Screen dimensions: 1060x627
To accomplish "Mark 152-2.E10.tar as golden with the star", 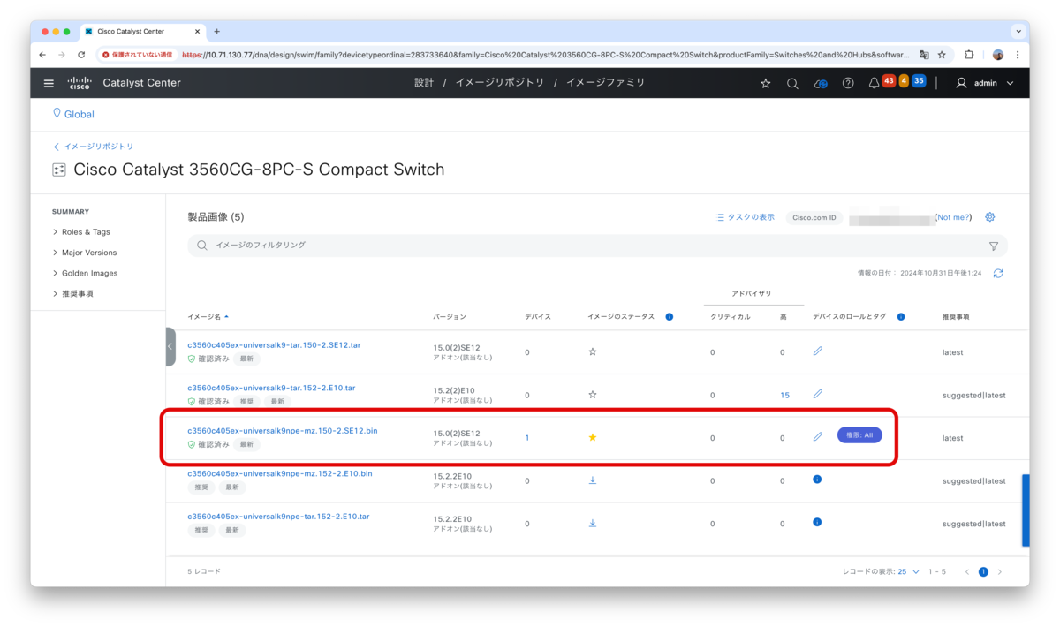I will coord(593,395).
